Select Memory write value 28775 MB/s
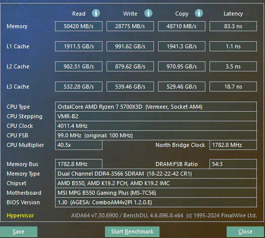Image resolution: width=265 pixels, height=238 pixels. 130,26
